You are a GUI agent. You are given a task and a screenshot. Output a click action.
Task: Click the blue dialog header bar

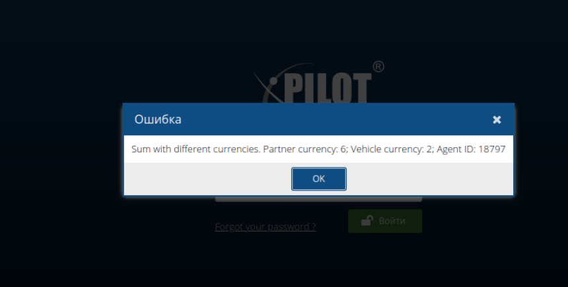coord(319,119)
